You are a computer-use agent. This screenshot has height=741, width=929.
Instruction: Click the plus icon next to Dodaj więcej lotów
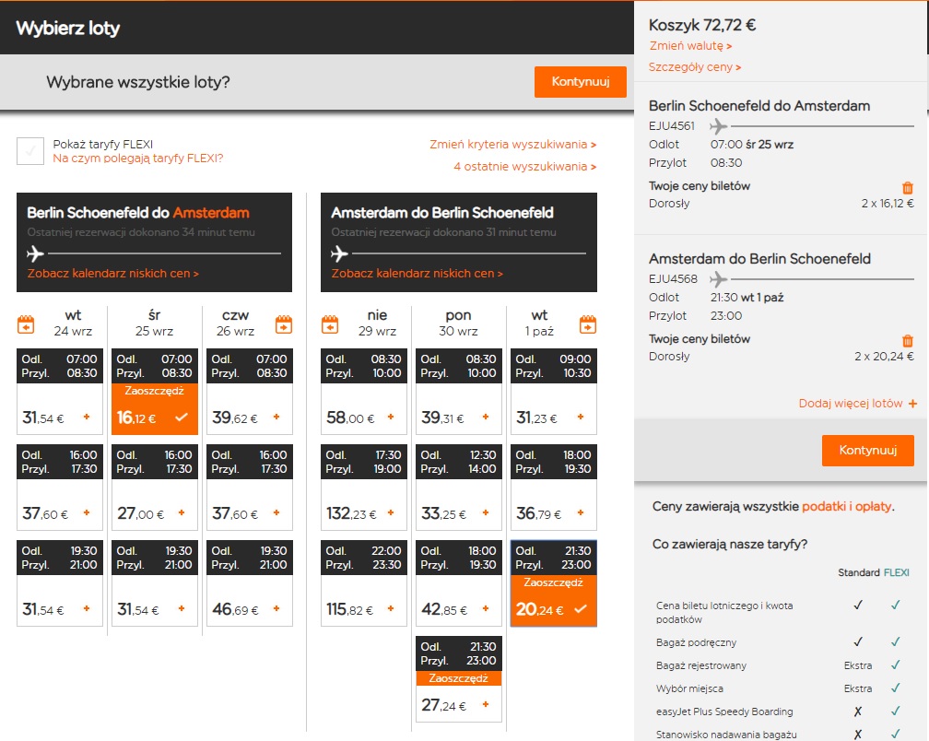point(912,404)
